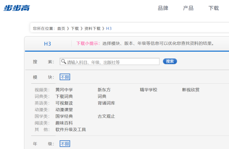Click the H3 heading tab
229x149 pixels.
(x=47, y=44)
